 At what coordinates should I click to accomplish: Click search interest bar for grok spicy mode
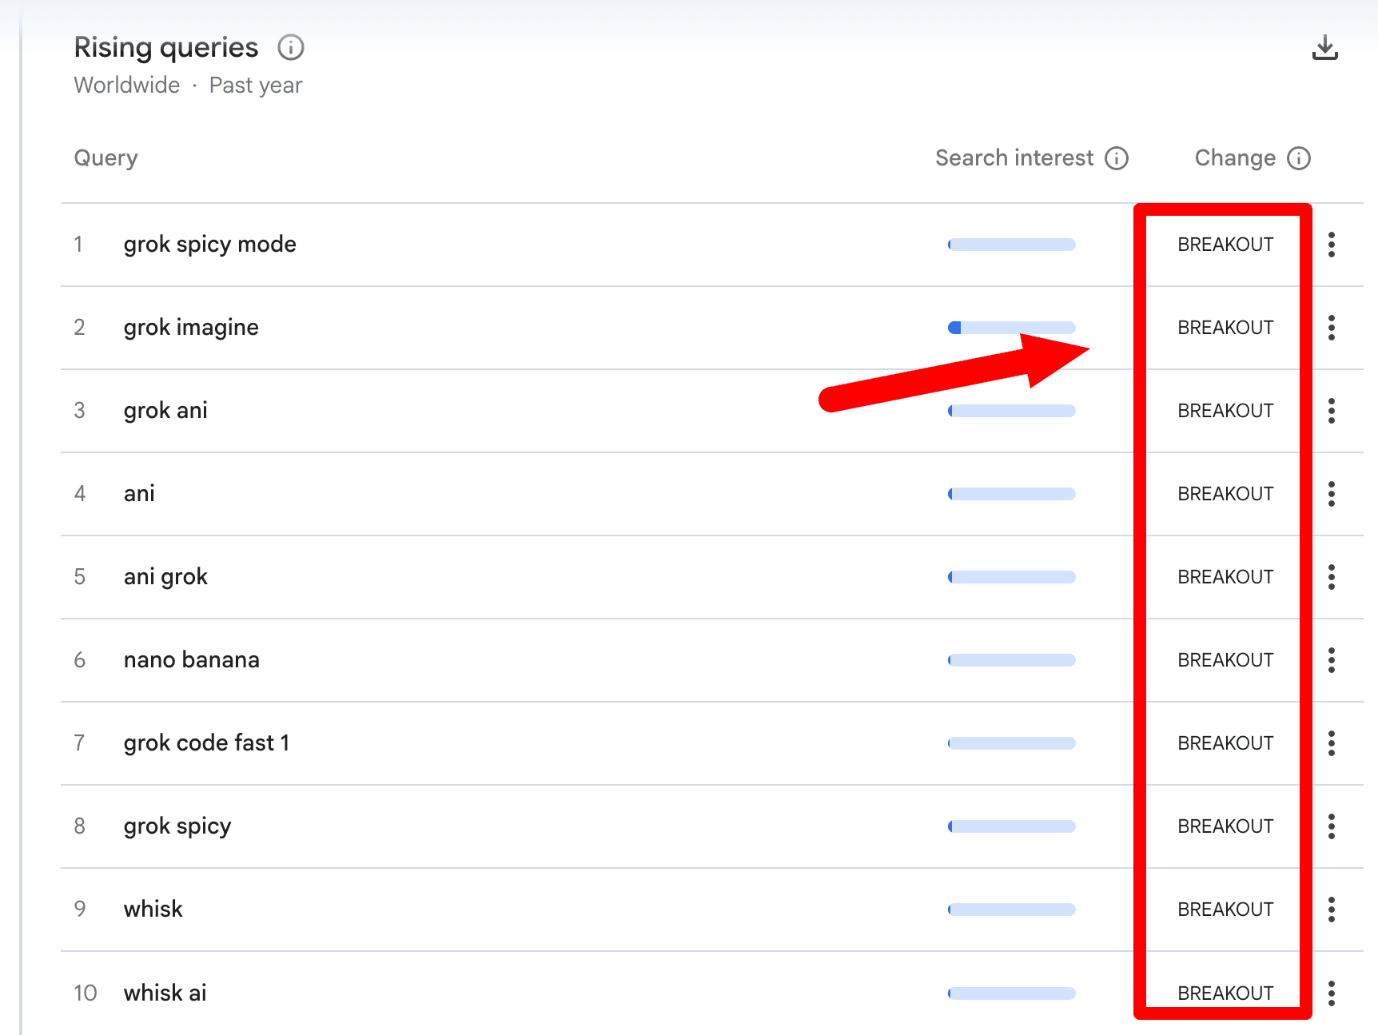[x=1012, y=245]
